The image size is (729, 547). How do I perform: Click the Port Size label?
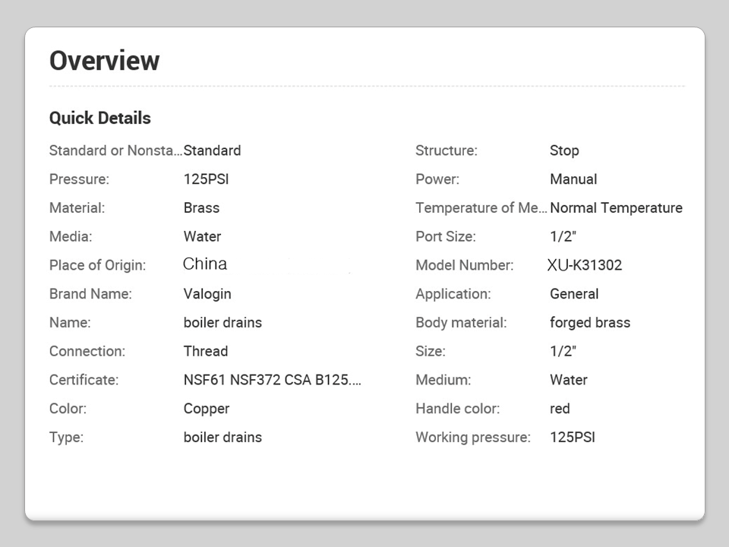[445, 236]
